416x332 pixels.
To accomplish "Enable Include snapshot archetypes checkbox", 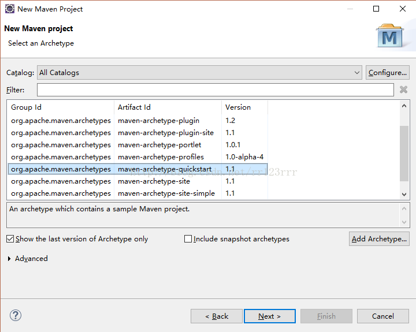I will tap(188, 239).
